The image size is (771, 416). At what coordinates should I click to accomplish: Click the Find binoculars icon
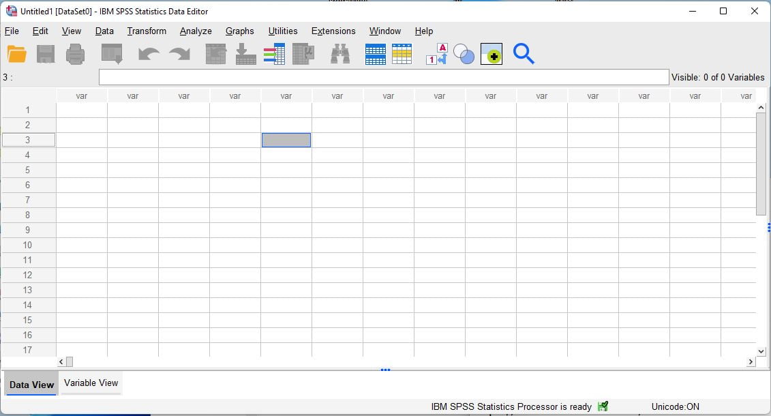point(339,54)
